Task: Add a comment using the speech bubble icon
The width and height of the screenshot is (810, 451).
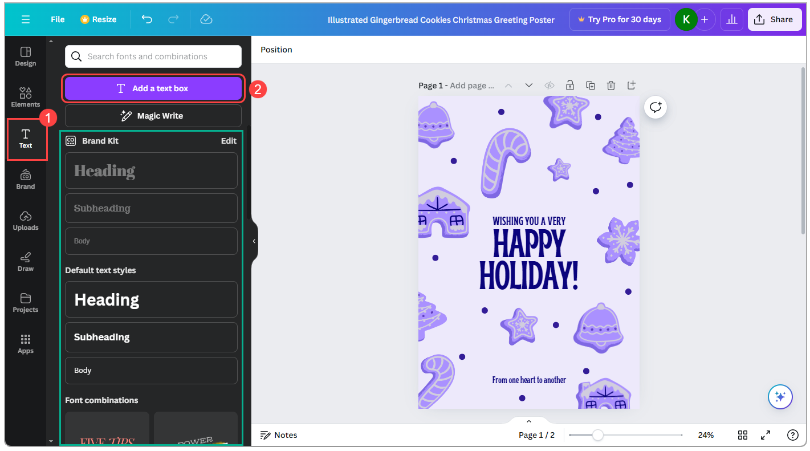Action: tap(655, 107)
